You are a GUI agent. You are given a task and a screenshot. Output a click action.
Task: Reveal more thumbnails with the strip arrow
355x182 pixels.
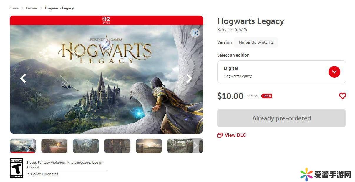click(196, 146)
